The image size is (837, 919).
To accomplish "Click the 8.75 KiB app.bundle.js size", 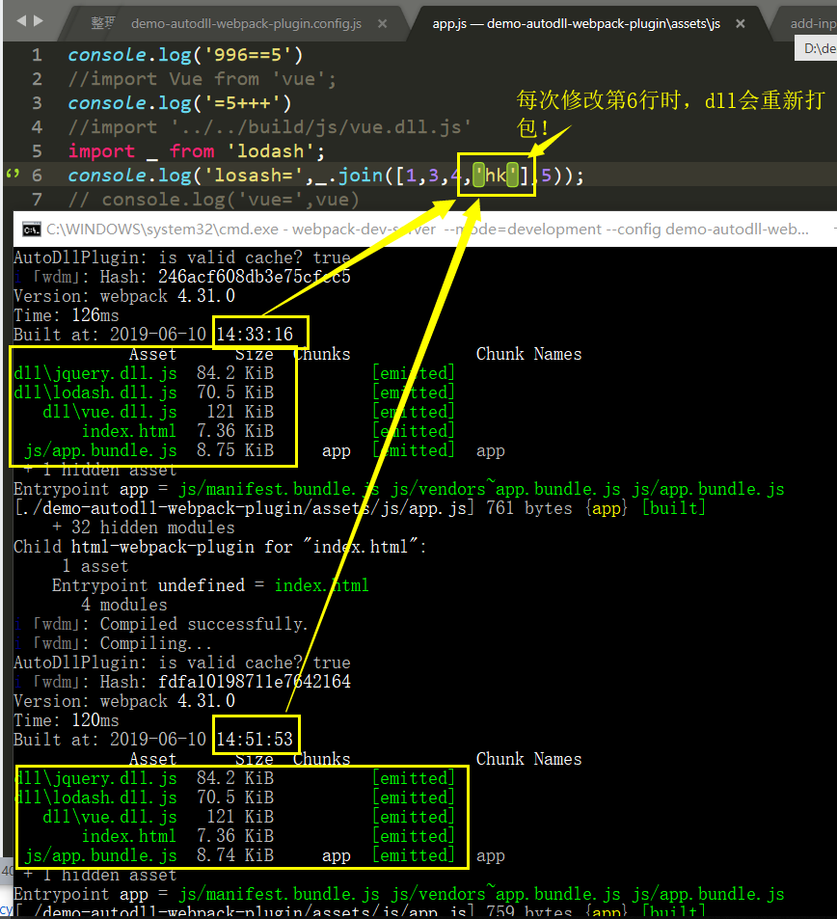I will point(235,450).
